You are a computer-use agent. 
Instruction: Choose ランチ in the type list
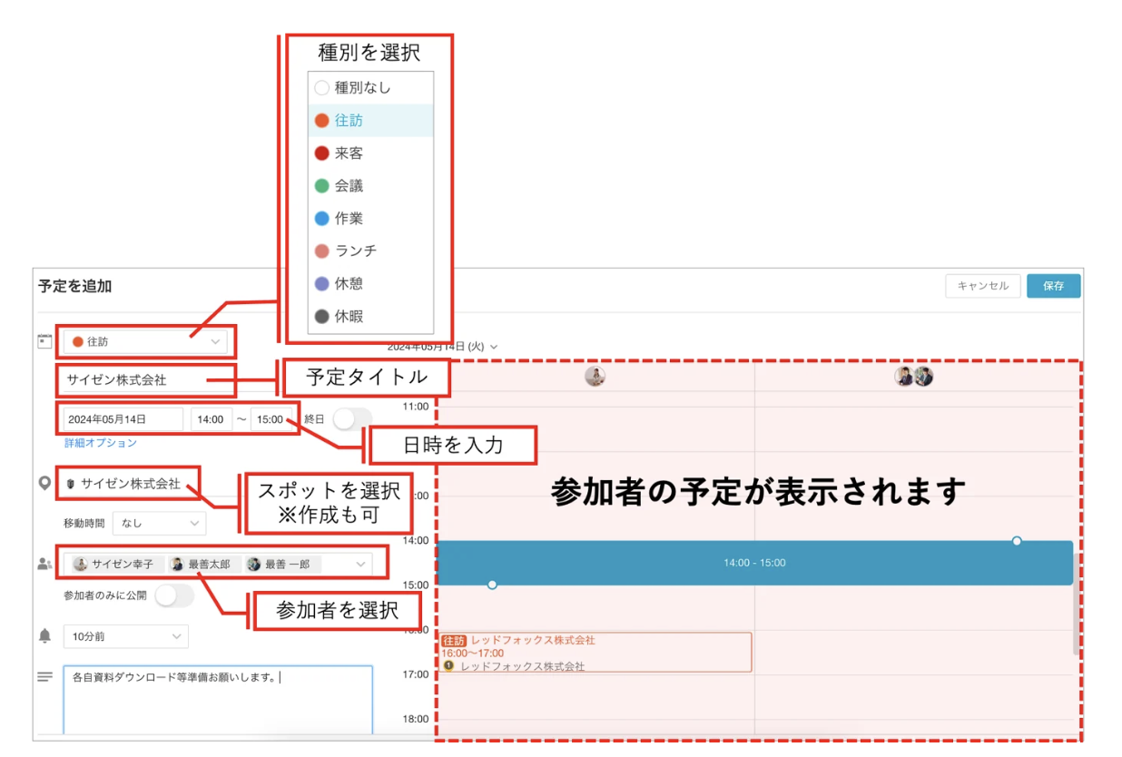370,251
